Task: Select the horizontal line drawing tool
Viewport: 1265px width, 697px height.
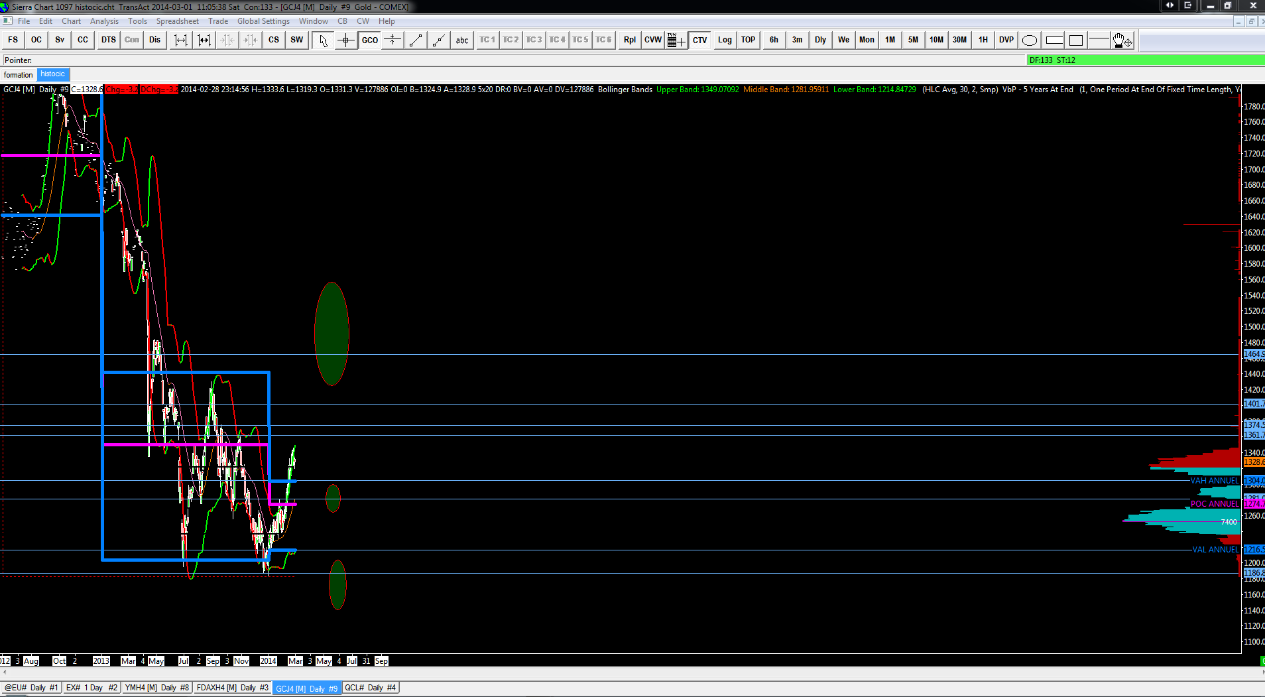Action: click(x=1099, y=40)
